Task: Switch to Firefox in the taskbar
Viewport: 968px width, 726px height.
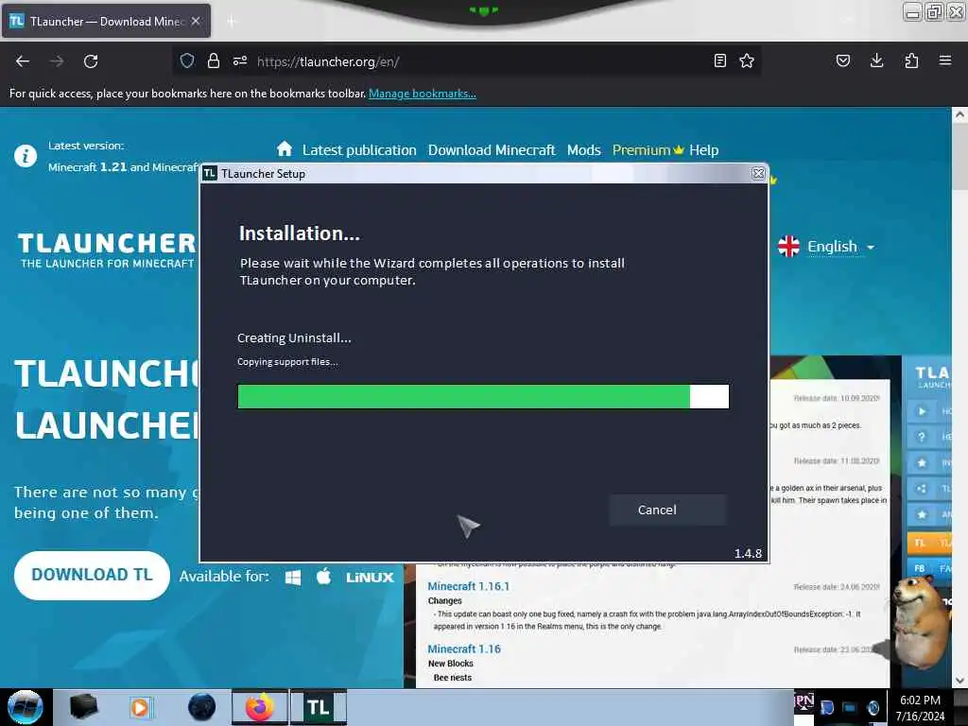Action: pyautogui.click(x=260, y=707)
